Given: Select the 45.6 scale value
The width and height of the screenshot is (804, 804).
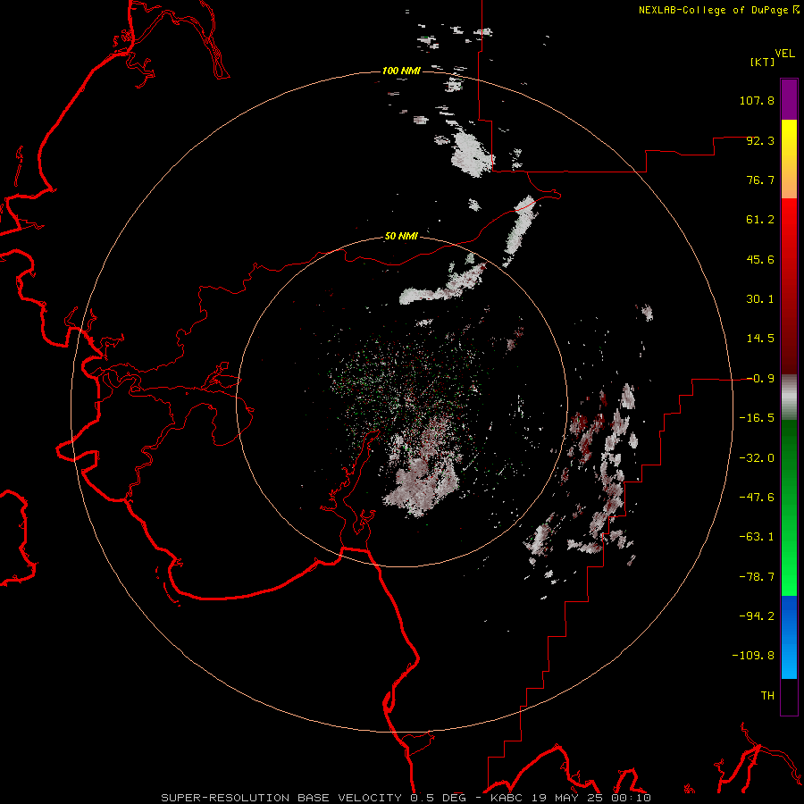Looking at the screenshot, I should 760,259.
